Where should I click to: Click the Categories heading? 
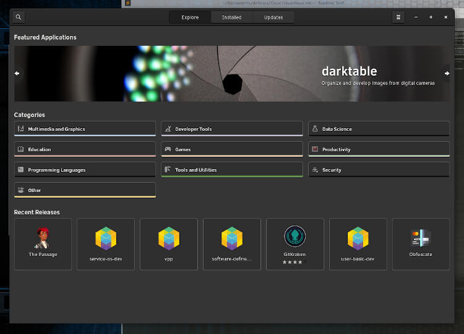(x=30, y=115)
